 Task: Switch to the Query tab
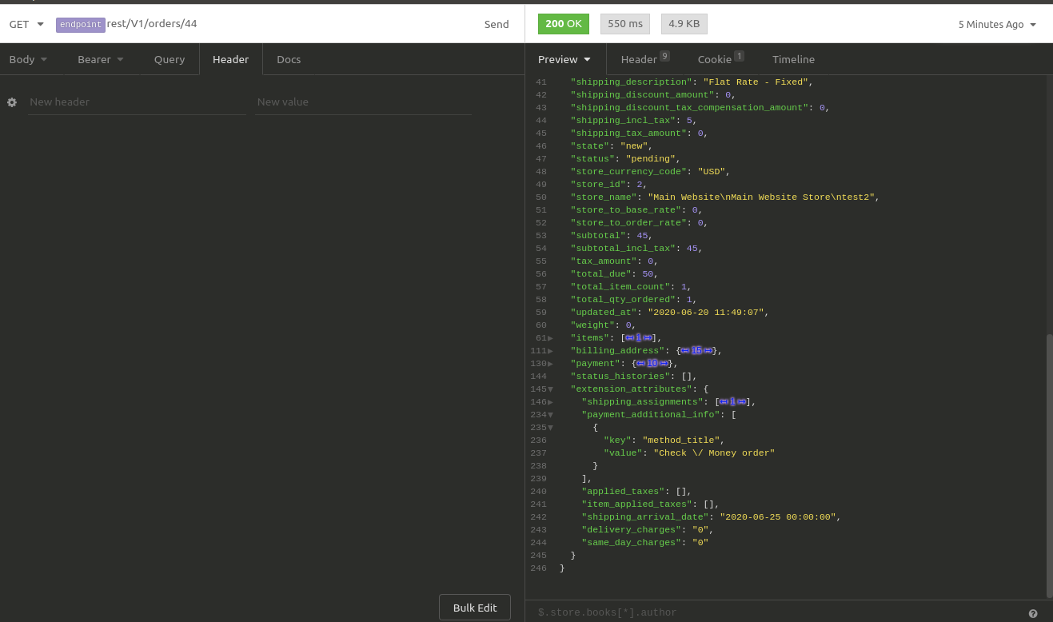(x=170, y=59)
